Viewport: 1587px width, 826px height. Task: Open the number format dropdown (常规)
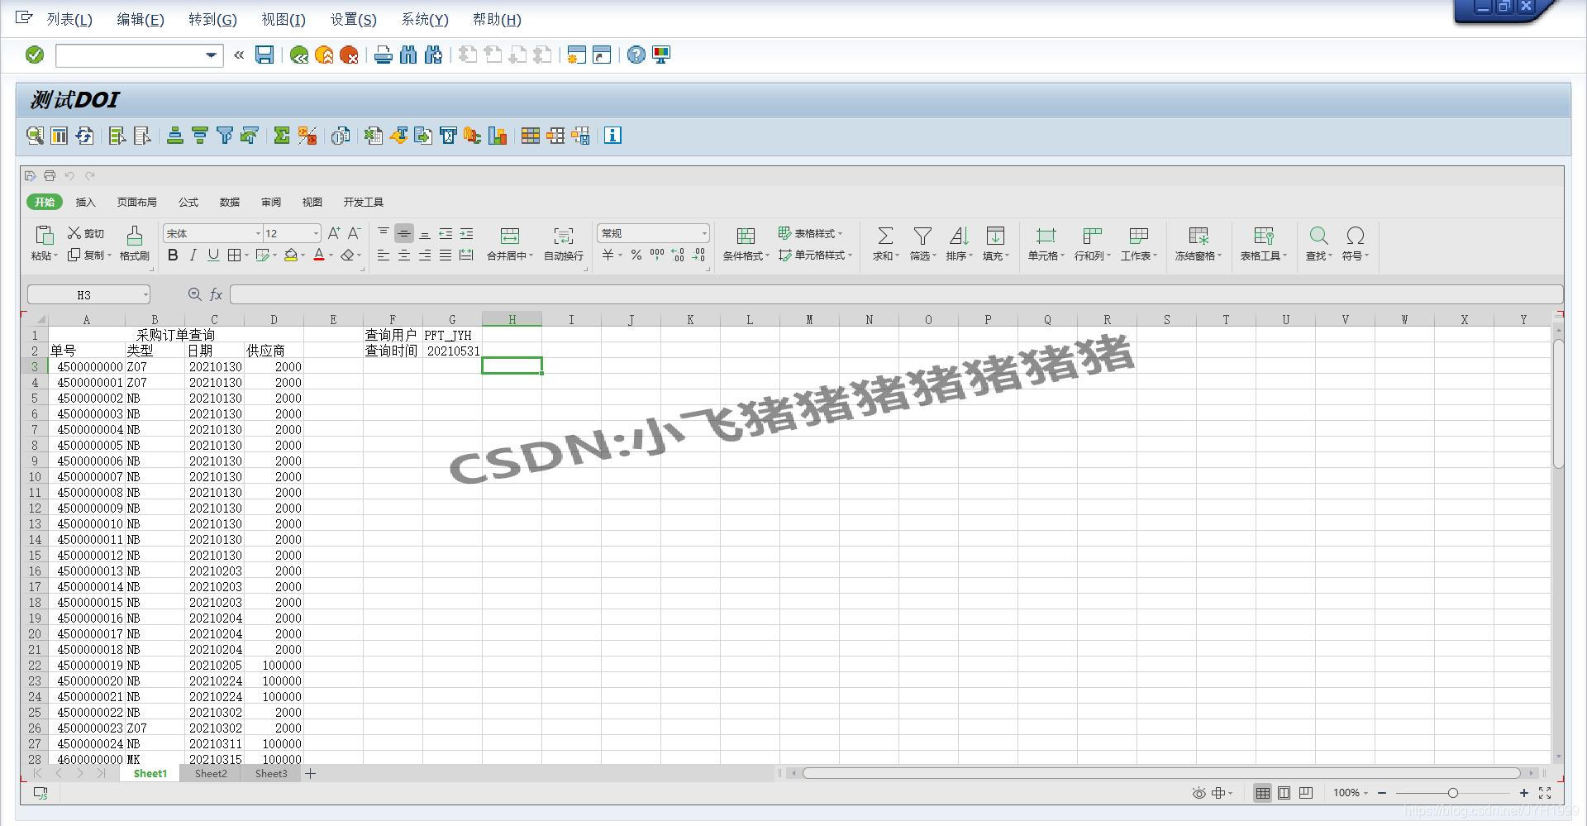[x=703, y=234]
